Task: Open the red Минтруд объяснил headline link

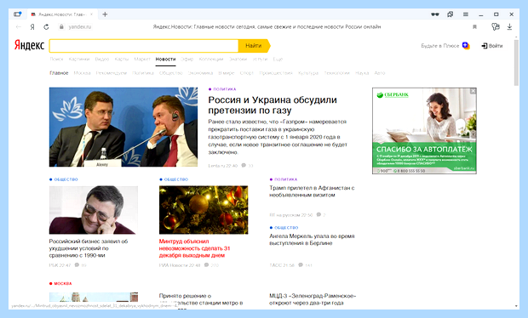Action: (195, 248)
